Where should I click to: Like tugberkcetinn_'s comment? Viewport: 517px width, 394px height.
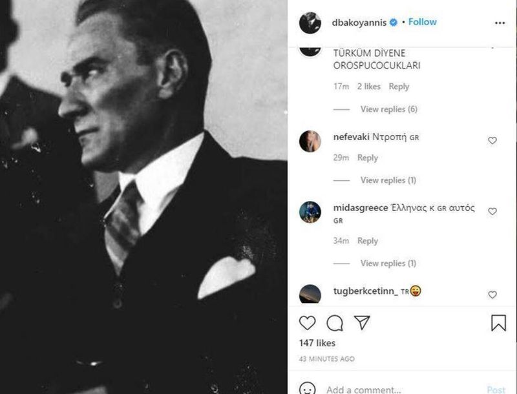[x=492, y=295]
